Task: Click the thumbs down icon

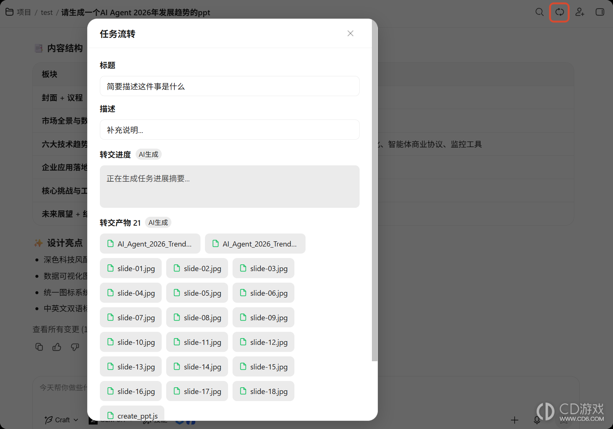Action: pos(75,347)
